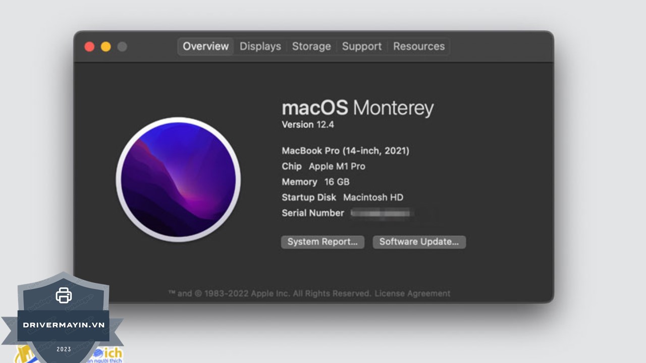646x363 pixels.
Task: Close the About This Mac window
Action: 89,47
